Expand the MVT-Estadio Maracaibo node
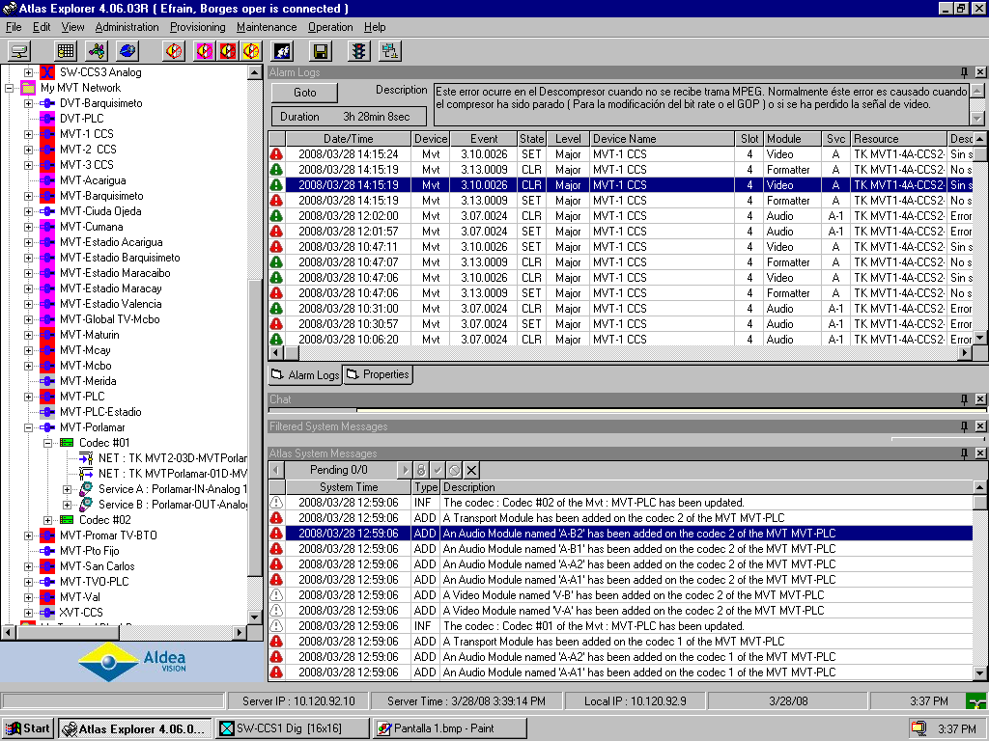 pos(28,273)
